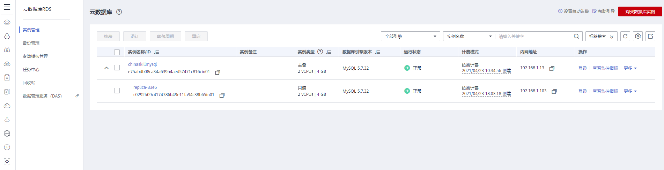Open 备份管理 in the sidebar
The image size is (664, 170).
(31, 43)
